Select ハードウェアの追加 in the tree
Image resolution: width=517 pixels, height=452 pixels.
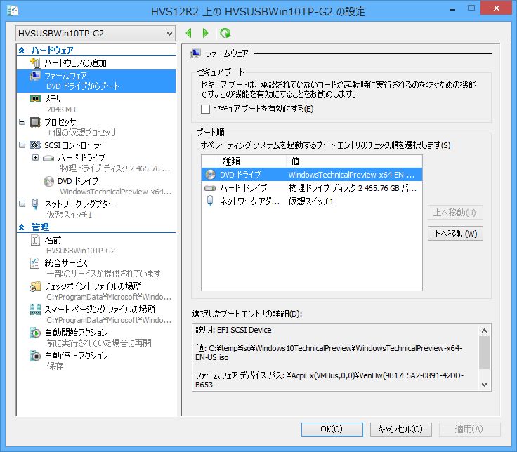75,63
